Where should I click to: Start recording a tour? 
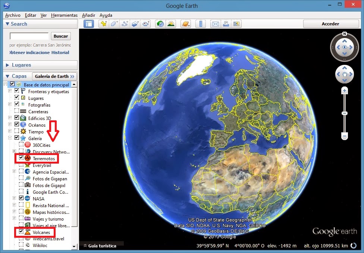point(146,23)
